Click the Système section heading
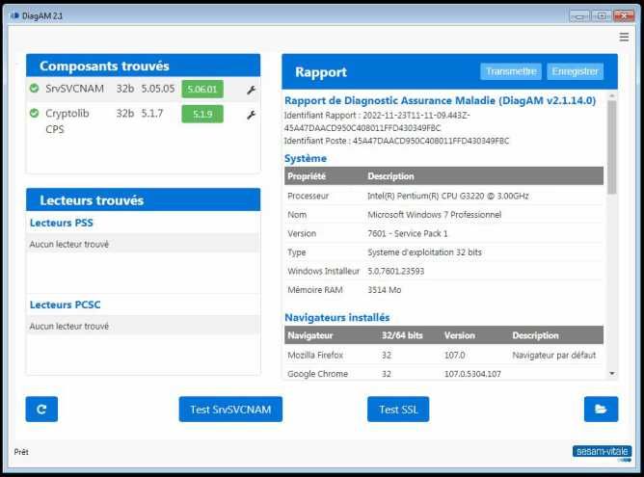Screen dimensions: 644x477 tap(306, 158)
